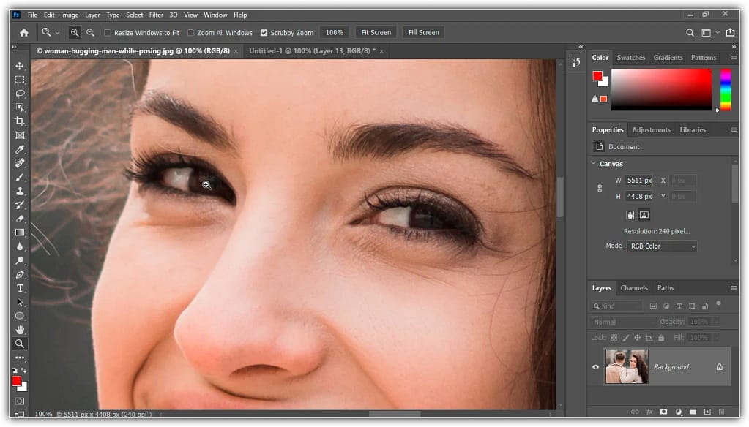
Task: Hide the Background layer with eye icon
Action: point(595,367)
